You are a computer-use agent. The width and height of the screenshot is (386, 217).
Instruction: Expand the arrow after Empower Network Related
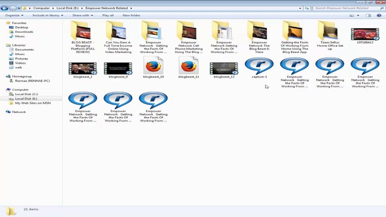pos(131,8)
